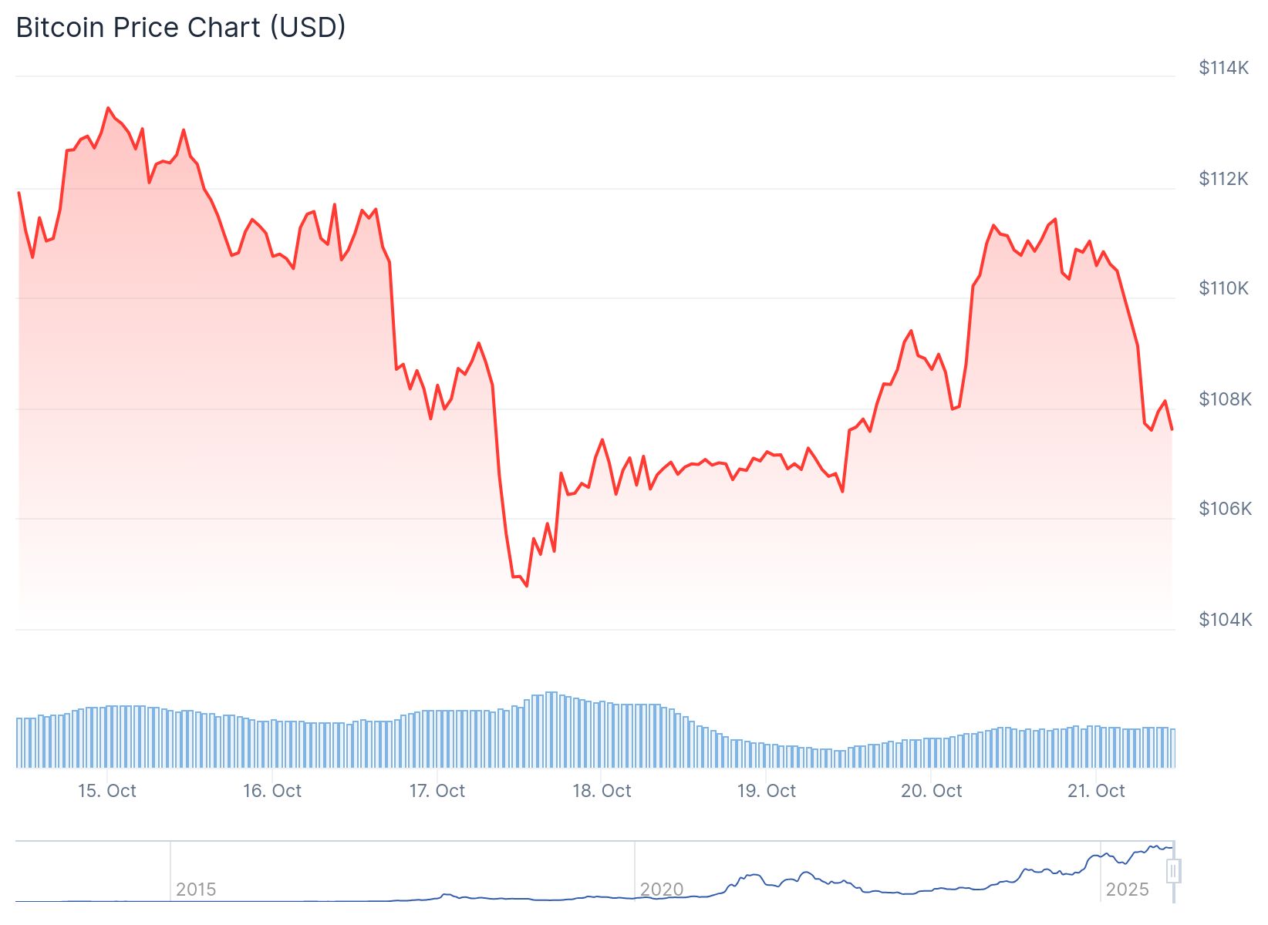This screenshot has height=925, width=1268.
Task: Click the 2020 label in the navigator
Action: click(x=662, y=890)
